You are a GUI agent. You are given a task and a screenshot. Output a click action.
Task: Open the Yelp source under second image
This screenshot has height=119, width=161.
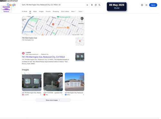(46, 95)
